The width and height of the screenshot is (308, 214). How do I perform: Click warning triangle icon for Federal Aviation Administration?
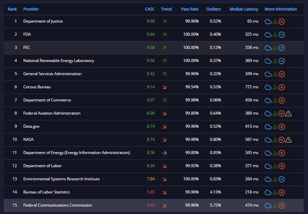click(288, 114)
